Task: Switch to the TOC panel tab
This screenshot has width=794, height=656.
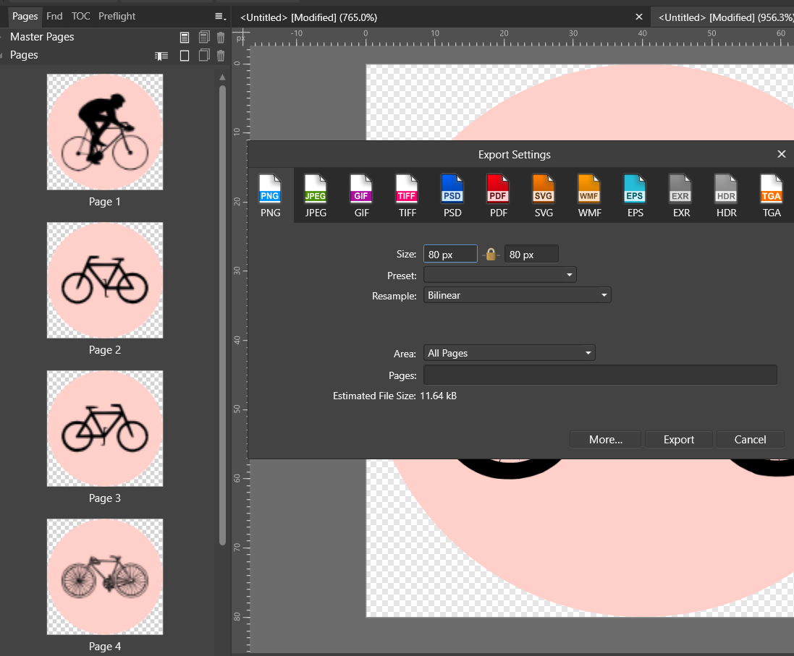Action: point(80,16)
